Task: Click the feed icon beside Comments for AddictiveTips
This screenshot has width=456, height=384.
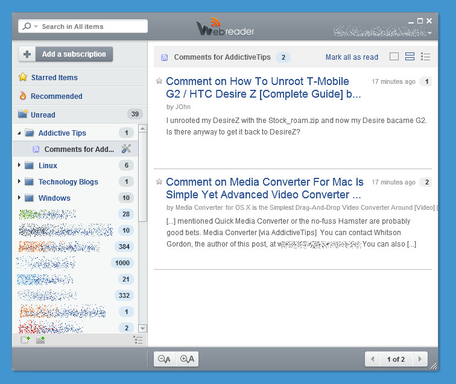Action: (x=164, y=57)
